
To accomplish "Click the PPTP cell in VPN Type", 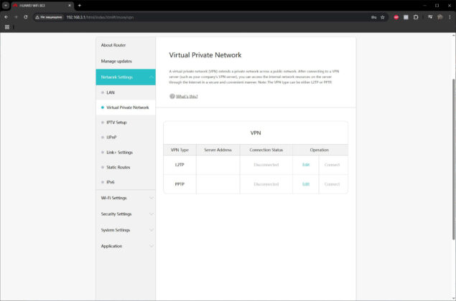I will click(180, 184).
